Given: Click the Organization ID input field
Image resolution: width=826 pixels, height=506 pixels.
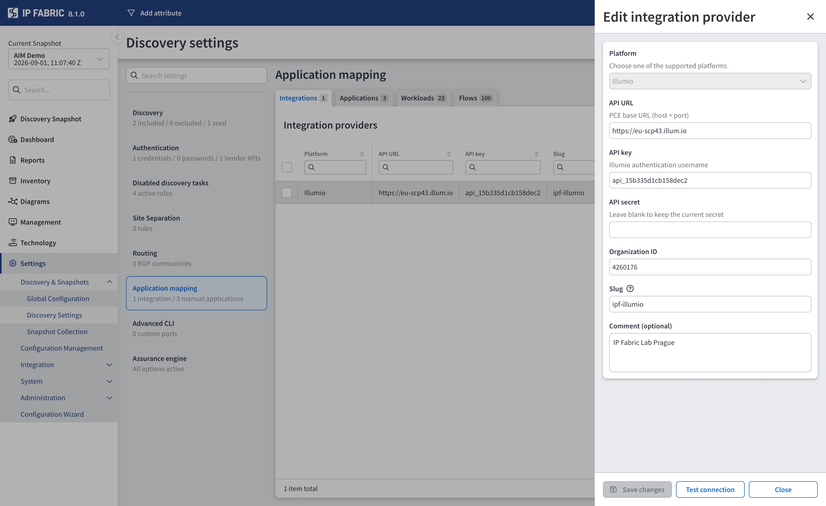Looking at the screenshot, I should pyautogui.click(x=710, y=267).
